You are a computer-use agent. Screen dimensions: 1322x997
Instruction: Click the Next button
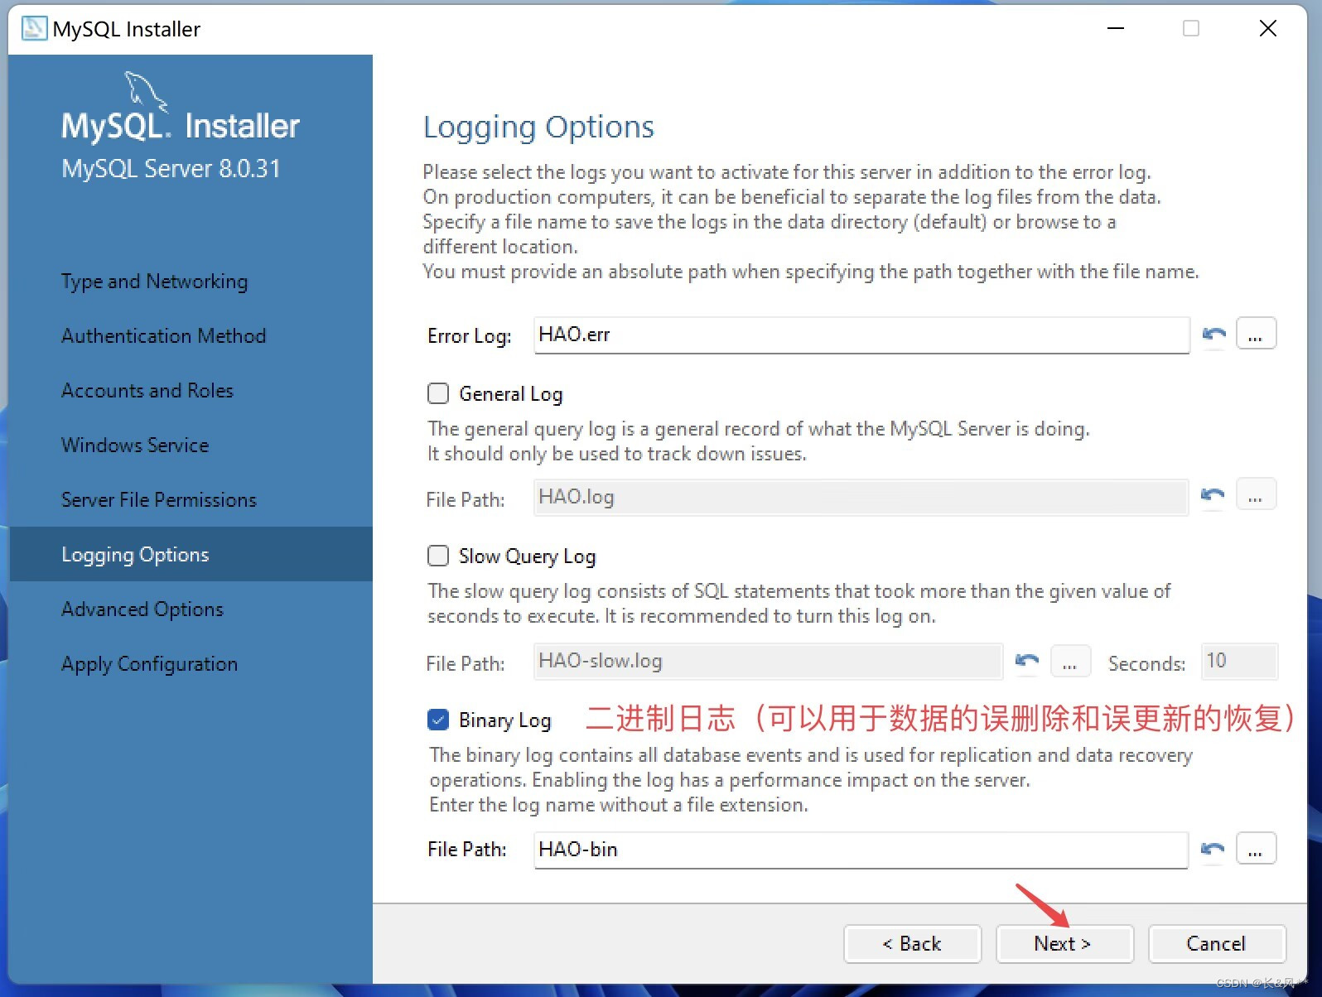[1064, 944]
